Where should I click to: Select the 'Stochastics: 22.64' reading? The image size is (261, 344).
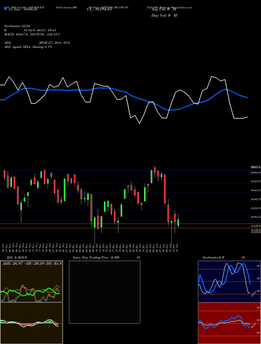(17, 26)
